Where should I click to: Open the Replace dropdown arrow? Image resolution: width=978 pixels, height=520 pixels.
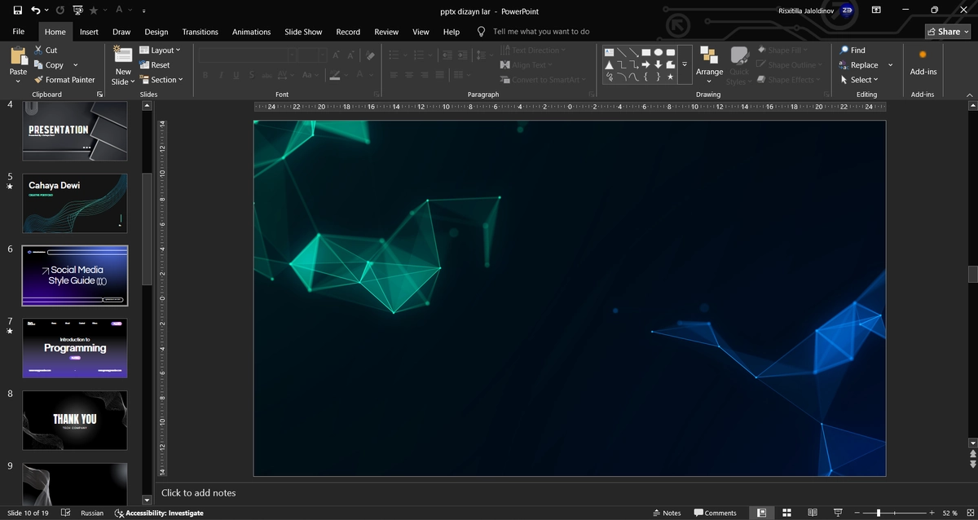[x=890, y=64]
